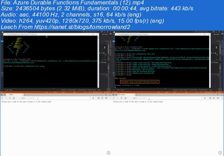Open new tab plus in right frame

tap(136, 95)
